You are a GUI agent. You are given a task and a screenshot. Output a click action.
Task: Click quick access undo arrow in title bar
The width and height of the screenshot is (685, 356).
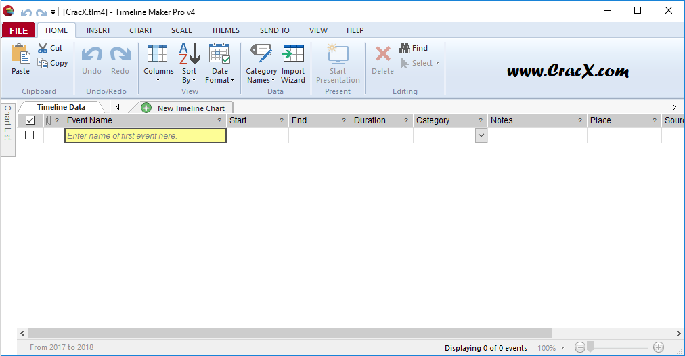pyautogui.click(x=26, y=13)
